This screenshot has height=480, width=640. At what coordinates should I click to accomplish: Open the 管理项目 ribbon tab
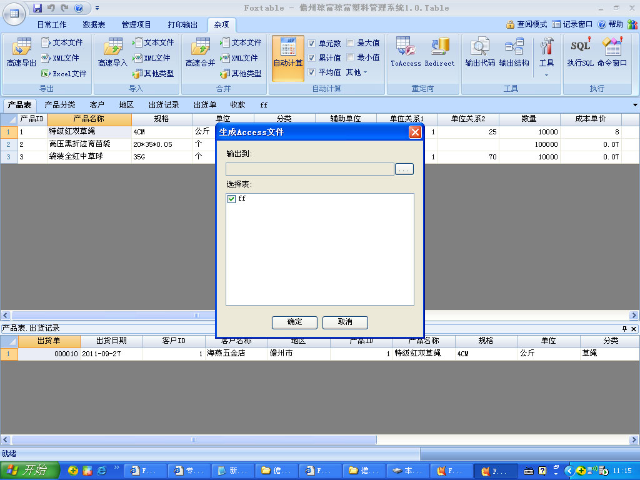[x=136, y=25]
